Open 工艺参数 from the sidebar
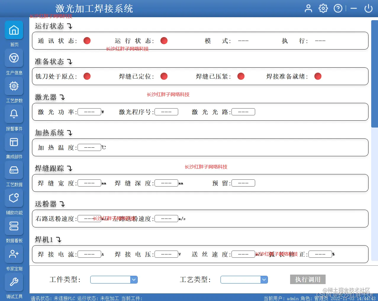378x301 pixels. [14, 86]
